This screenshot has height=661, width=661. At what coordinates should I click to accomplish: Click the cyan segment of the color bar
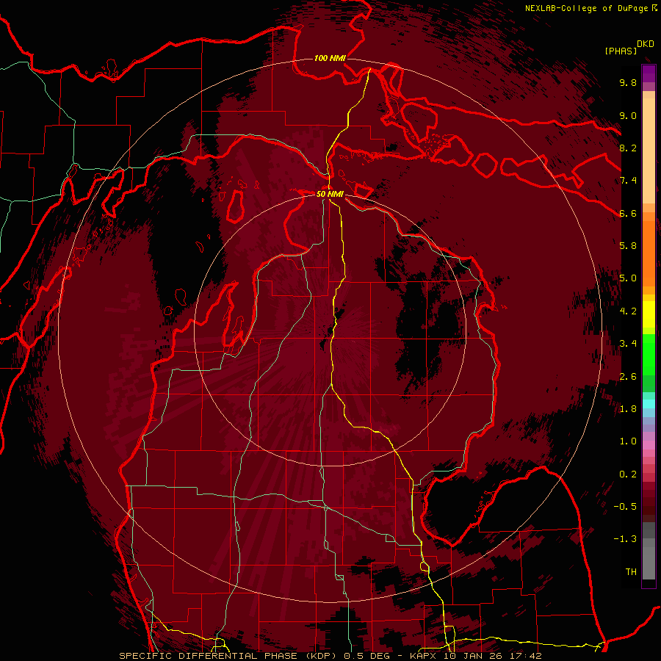(x=649, y=404)
